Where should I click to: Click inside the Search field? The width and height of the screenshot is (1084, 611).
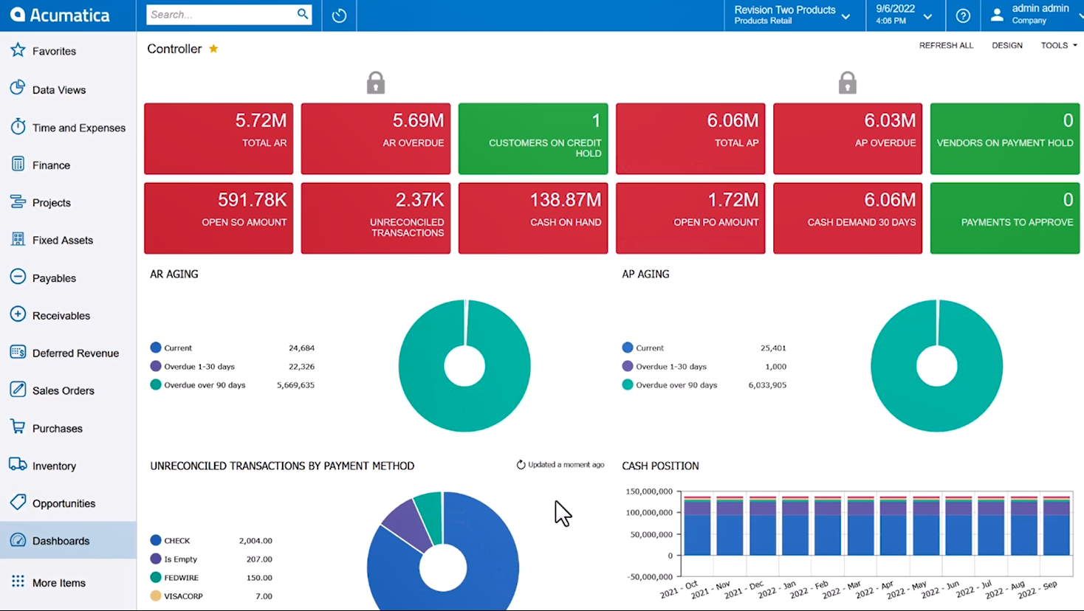222,14
